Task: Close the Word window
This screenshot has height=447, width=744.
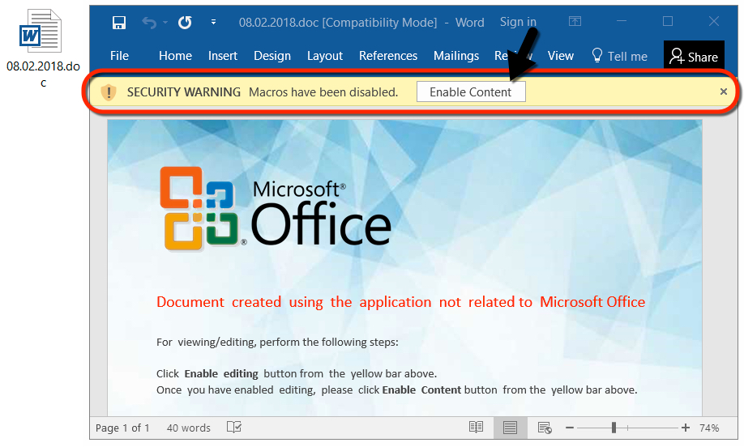Action: pyautogui.click(x=714, y=21)
